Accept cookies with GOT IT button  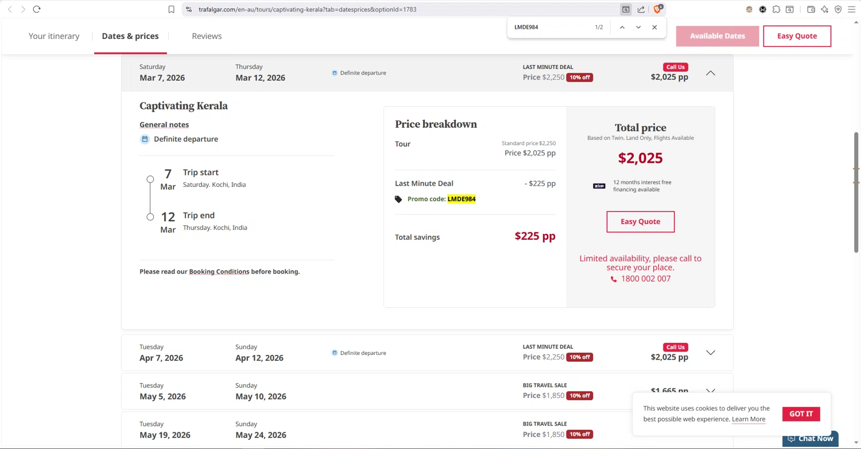click(x=801, y=414)
